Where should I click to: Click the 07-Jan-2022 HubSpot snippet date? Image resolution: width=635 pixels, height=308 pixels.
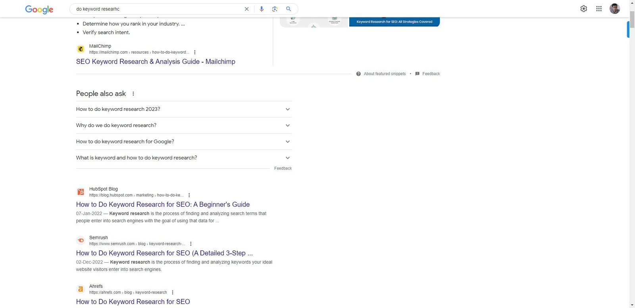point(89,214)
